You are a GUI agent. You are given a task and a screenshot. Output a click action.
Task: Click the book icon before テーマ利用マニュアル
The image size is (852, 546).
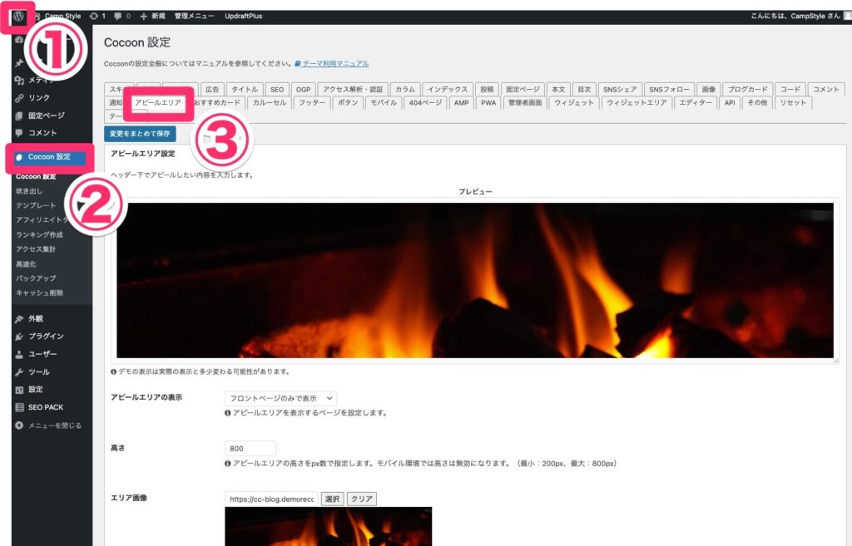[x=298, y=63]
